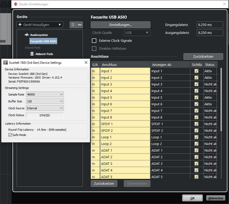This screenshot has width=229, height=204.
Task: Click the trash delete device icon
Action: [73, 25]
